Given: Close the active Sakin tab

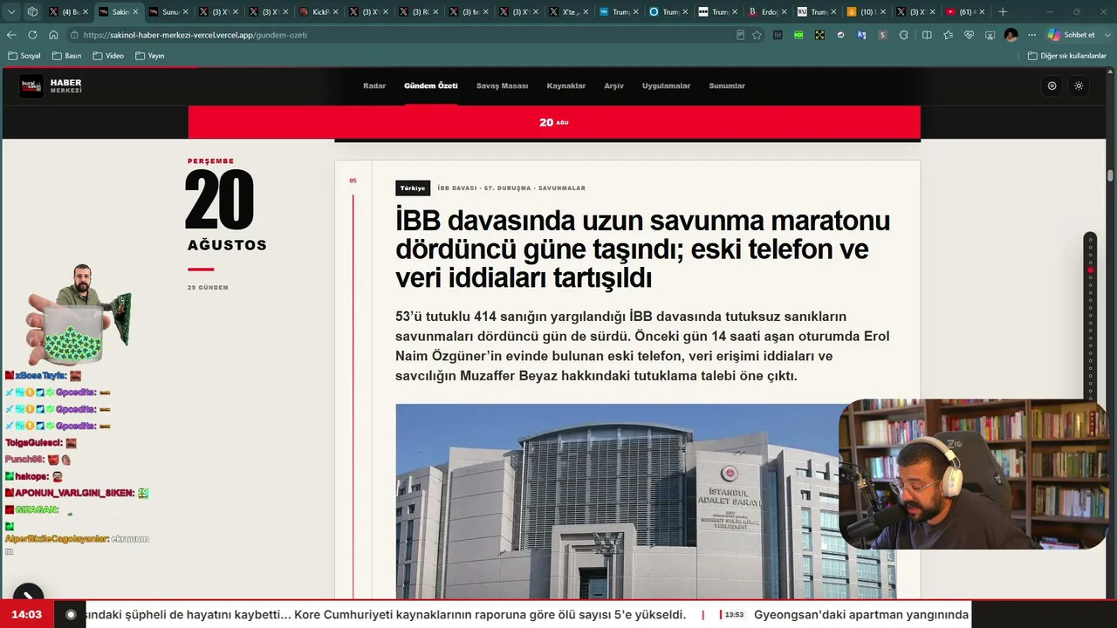Looking at the screenshot, I should tap(135, 12).
